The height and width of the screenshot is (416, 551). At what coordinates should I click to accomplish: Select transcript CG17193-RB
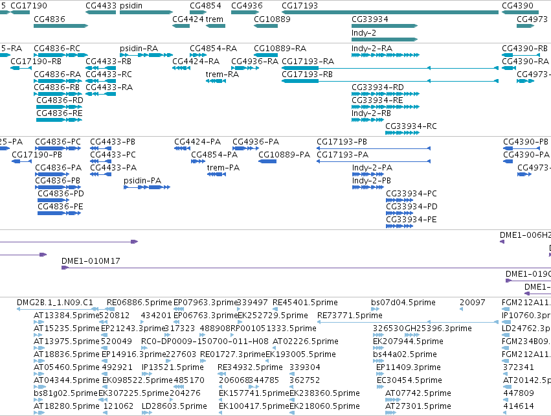click(x=307, y=75)
